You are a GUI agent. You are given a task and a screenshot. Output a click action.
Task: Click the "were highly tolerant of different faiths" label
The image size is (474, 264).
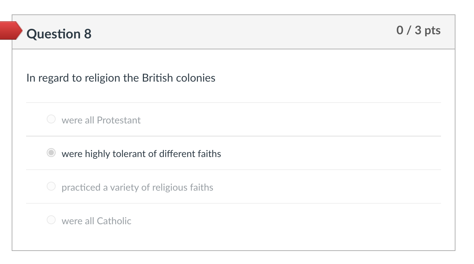click(x=141, y=154)
